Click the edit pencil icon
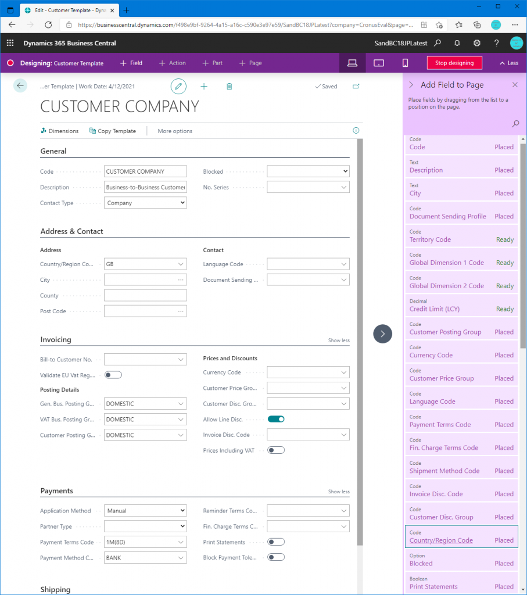The image size is (527, 595). pos(178,87)
